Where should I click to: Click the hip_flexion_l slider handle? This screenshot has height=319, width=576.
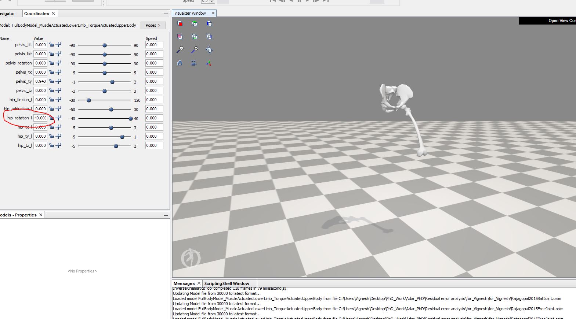click(x=88, y=100)
